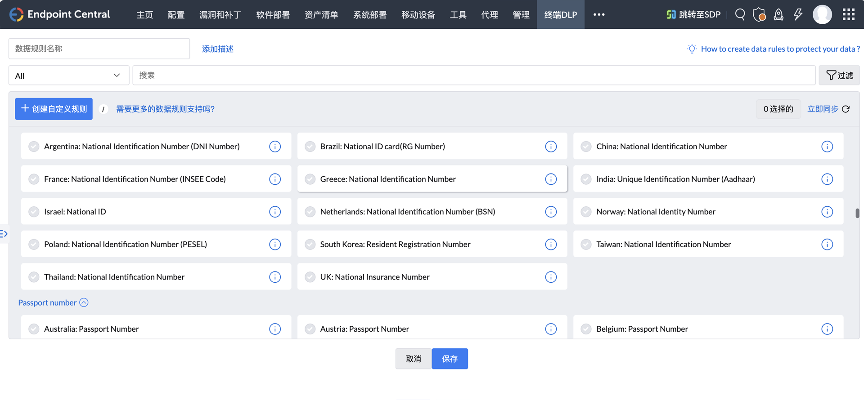Open the rocket notifications icon
The width and height of the screenshot is (864, 400).
(778, 14)
